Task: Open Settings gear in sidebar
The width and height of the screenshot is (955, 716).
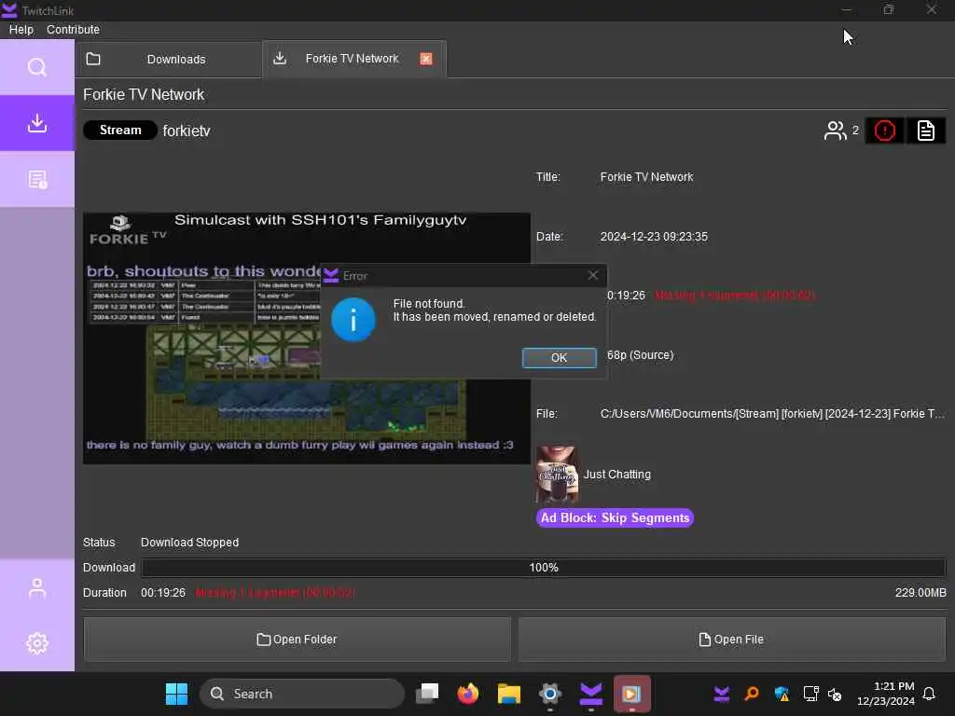Action: click(x=37, y=643)
